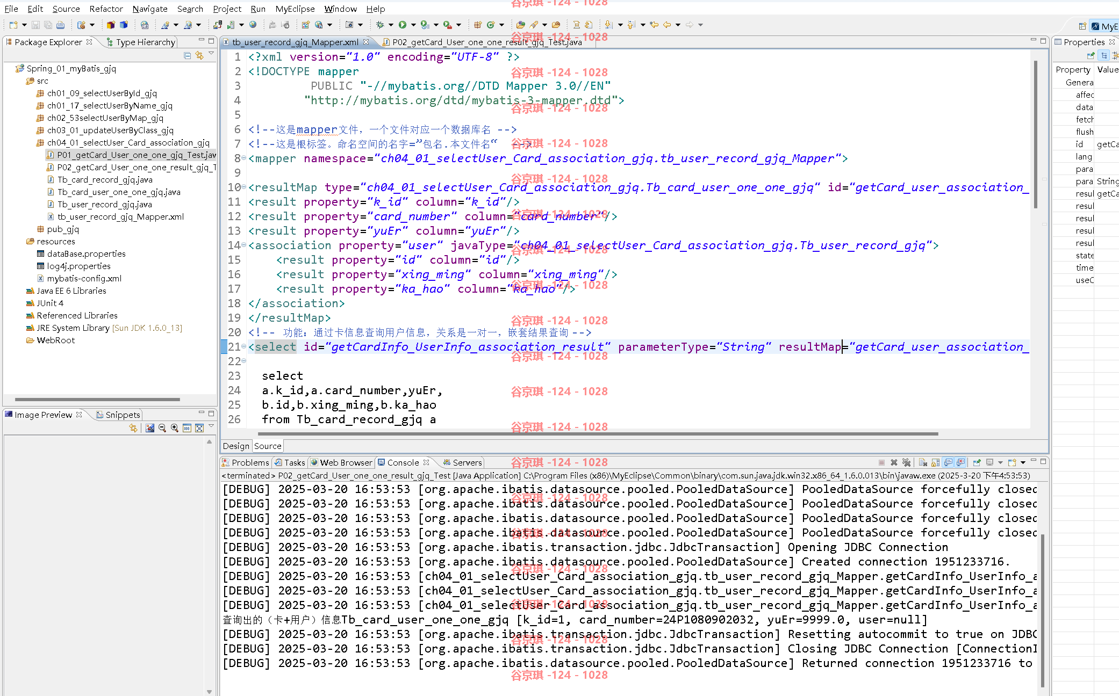Image resolution: width=1119 pixels, height=696 pixels.
Task: Toggle Pin Console
Action: coord(977,462)
